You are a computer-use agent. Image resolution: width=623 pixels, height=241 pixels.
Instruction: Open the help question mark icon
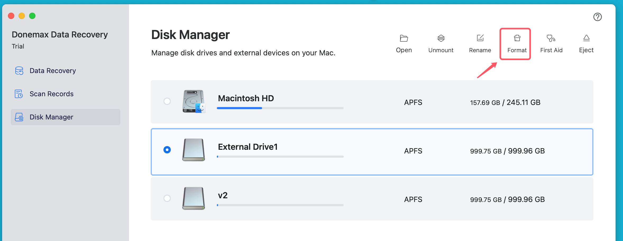click(x=598, y=17)
